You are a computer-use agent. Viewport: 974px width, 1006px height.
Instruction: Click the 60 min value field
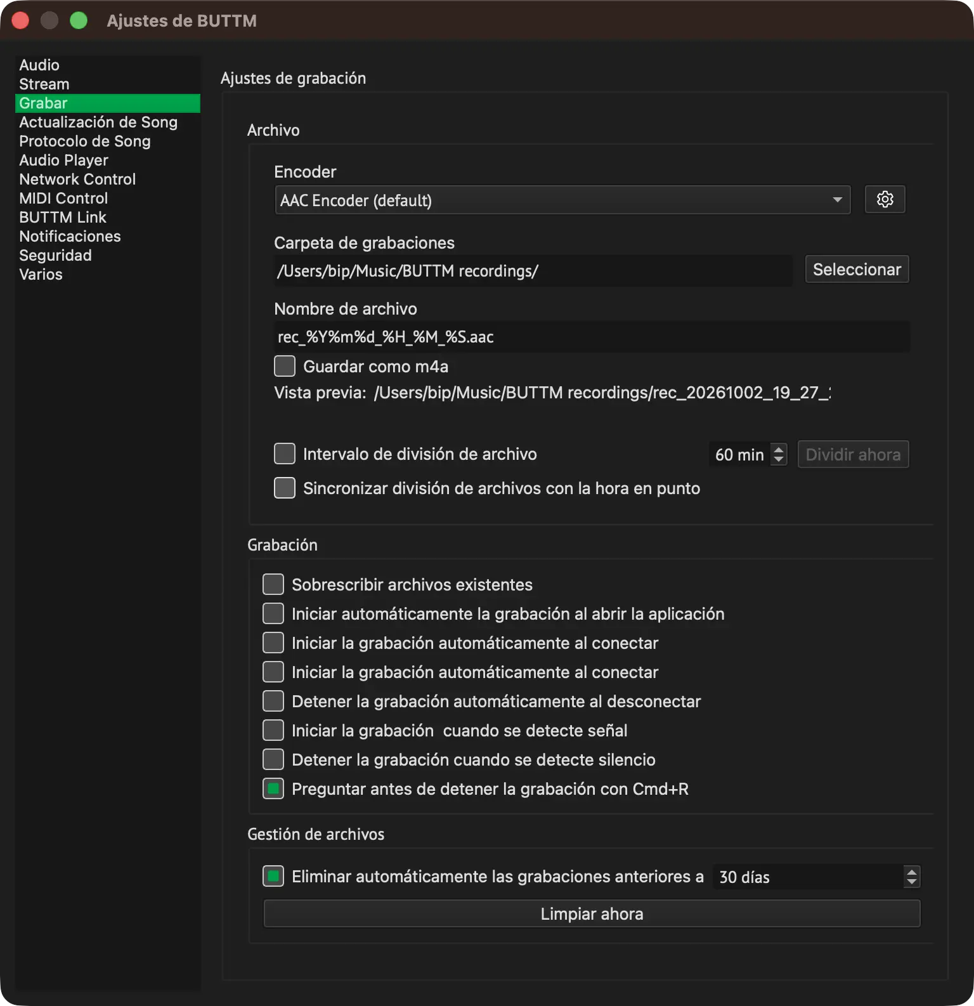pos(739,454)
